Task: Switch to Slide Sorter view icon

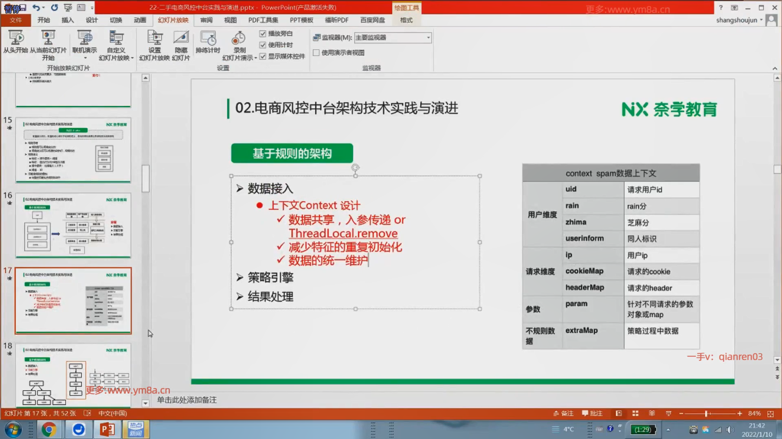Action: click(635, 413)
